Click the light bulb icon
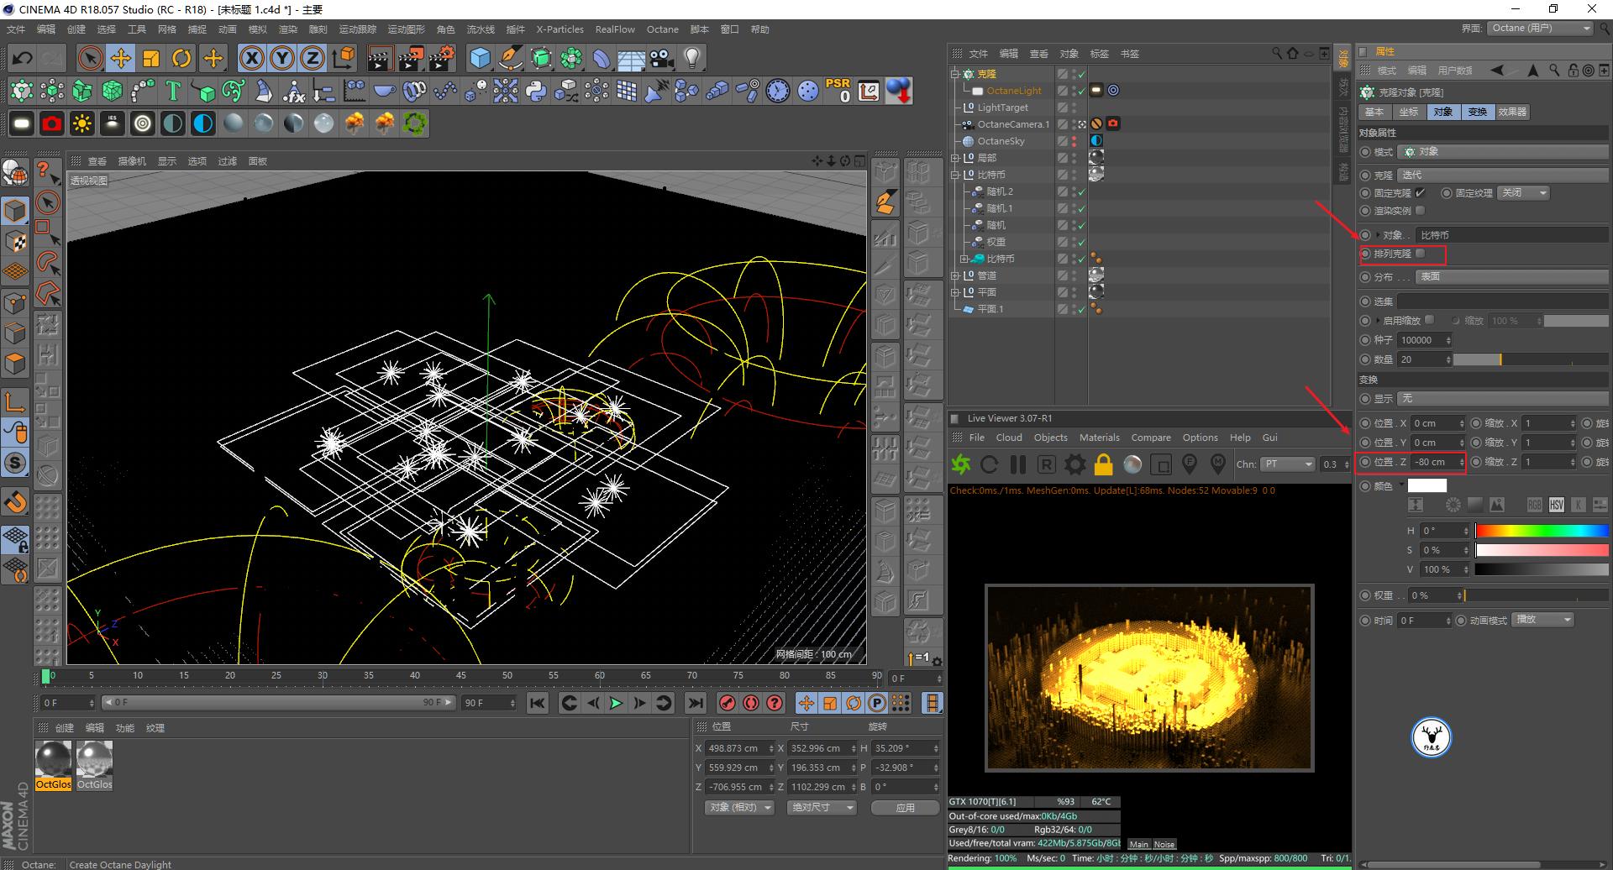This screenshot has height=870, width=1613. 692,59
